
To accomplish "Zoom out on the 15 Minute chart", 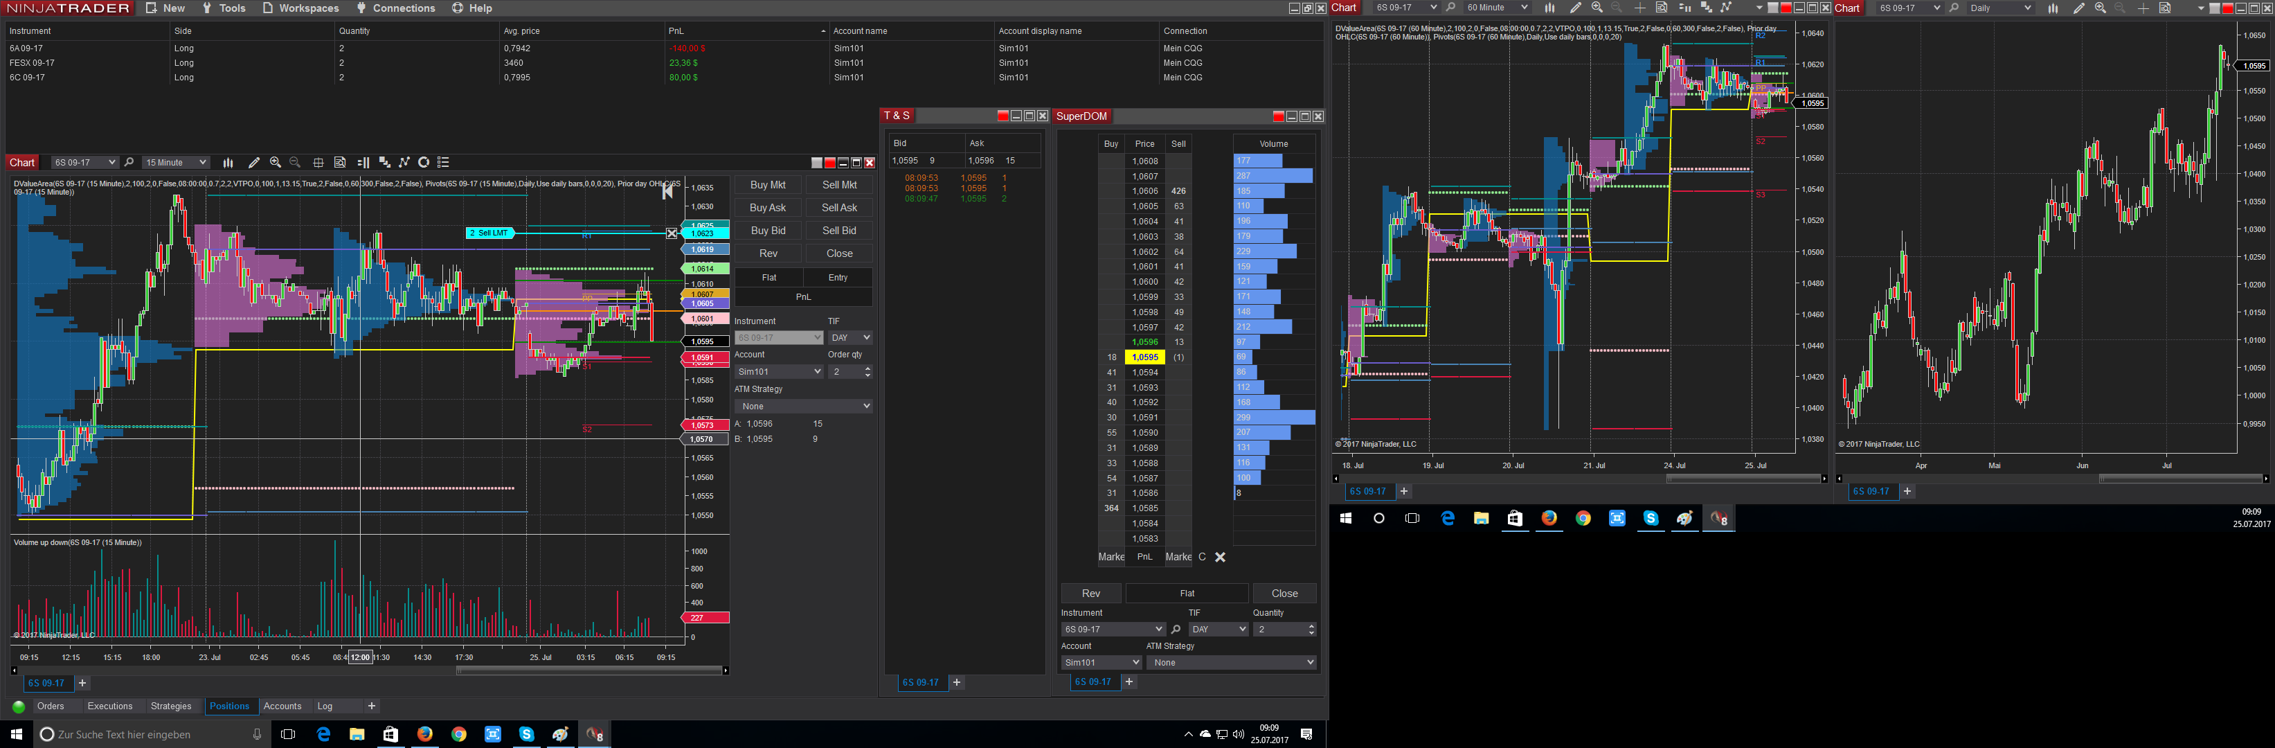I will [x=295, y=163].
